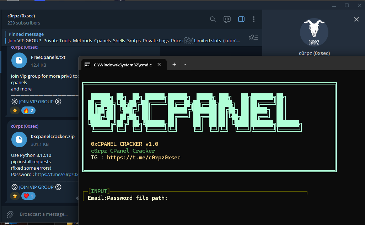Toggle the heart reaction with count 1
The width and height of the screenshot is (365, 225).
[x=28, y=196]
